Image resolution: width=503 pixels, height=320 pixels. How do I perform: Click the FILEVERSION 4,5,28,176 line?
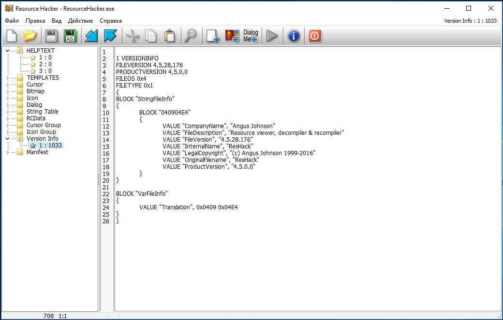(149, 65)
